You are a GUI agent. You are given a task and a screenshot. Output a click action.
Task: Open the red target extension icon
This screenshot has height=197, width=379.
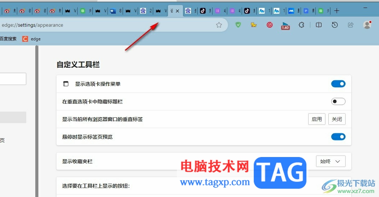point(269,25)
